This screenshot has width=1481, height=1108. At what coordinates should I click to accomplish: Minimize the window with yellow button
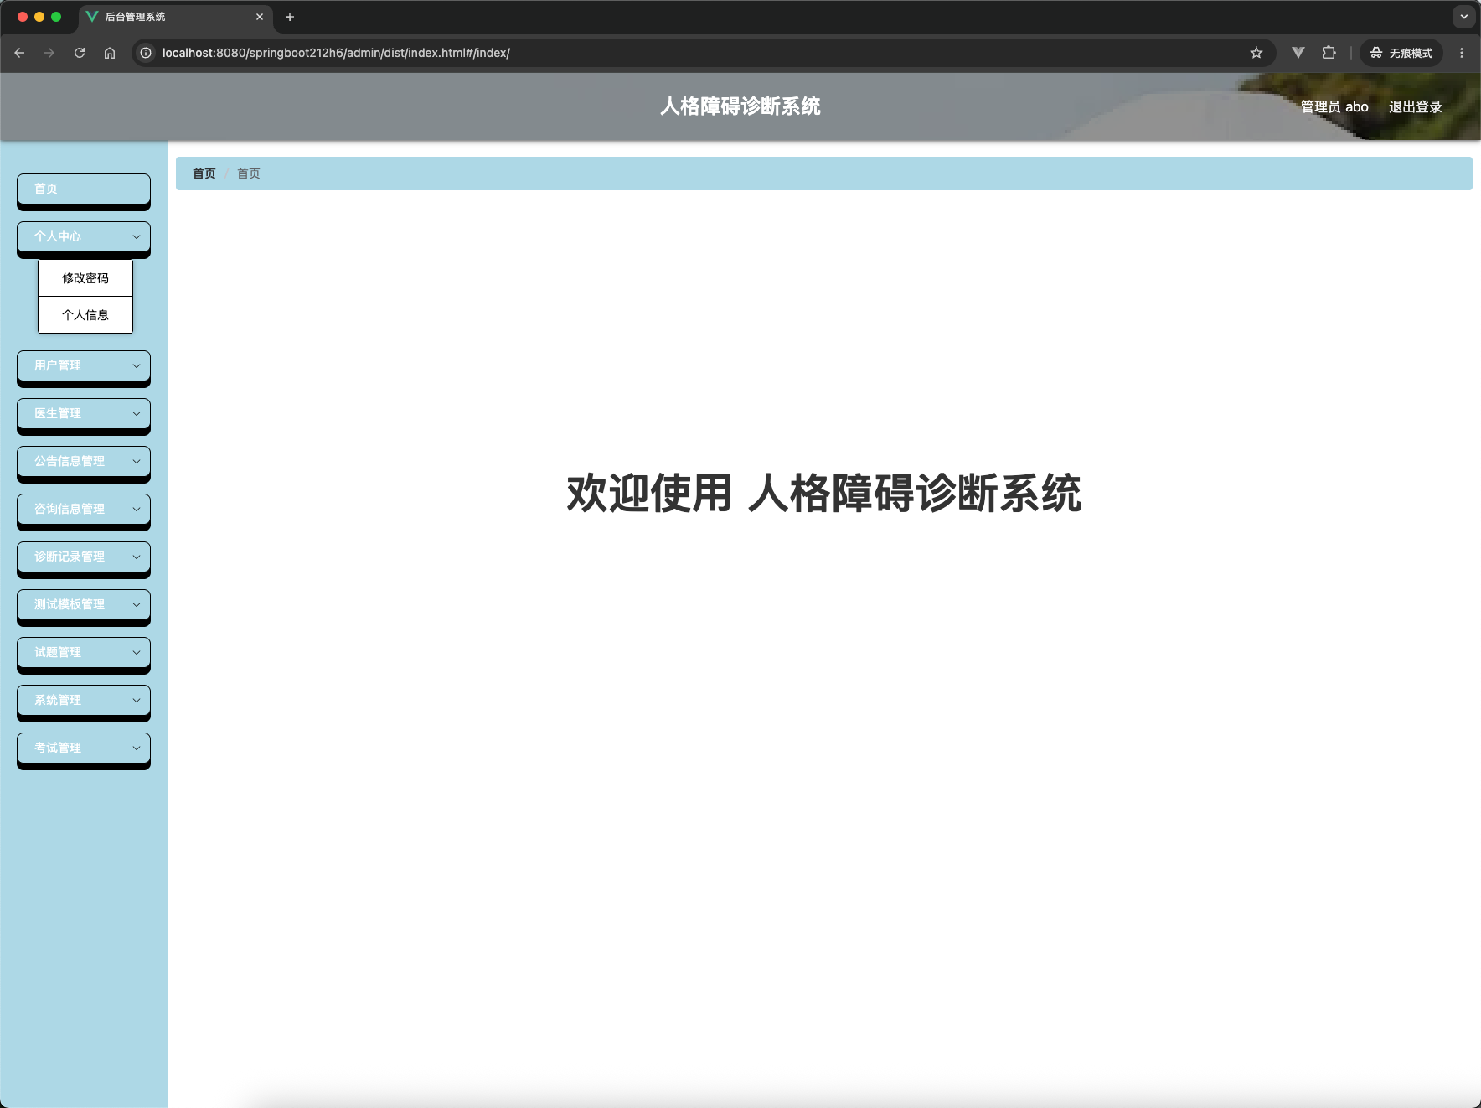pos(39,17)
